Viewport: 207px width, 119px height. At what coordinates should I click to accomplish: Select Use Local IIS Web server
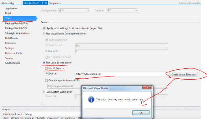pyautogui.click(x=44, y=63)
